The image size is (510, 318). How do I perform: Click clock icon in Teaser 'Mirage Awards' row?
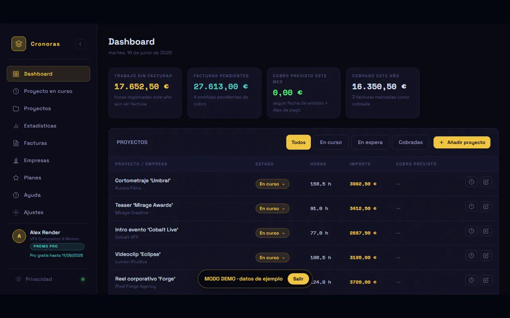coord(471,206)
